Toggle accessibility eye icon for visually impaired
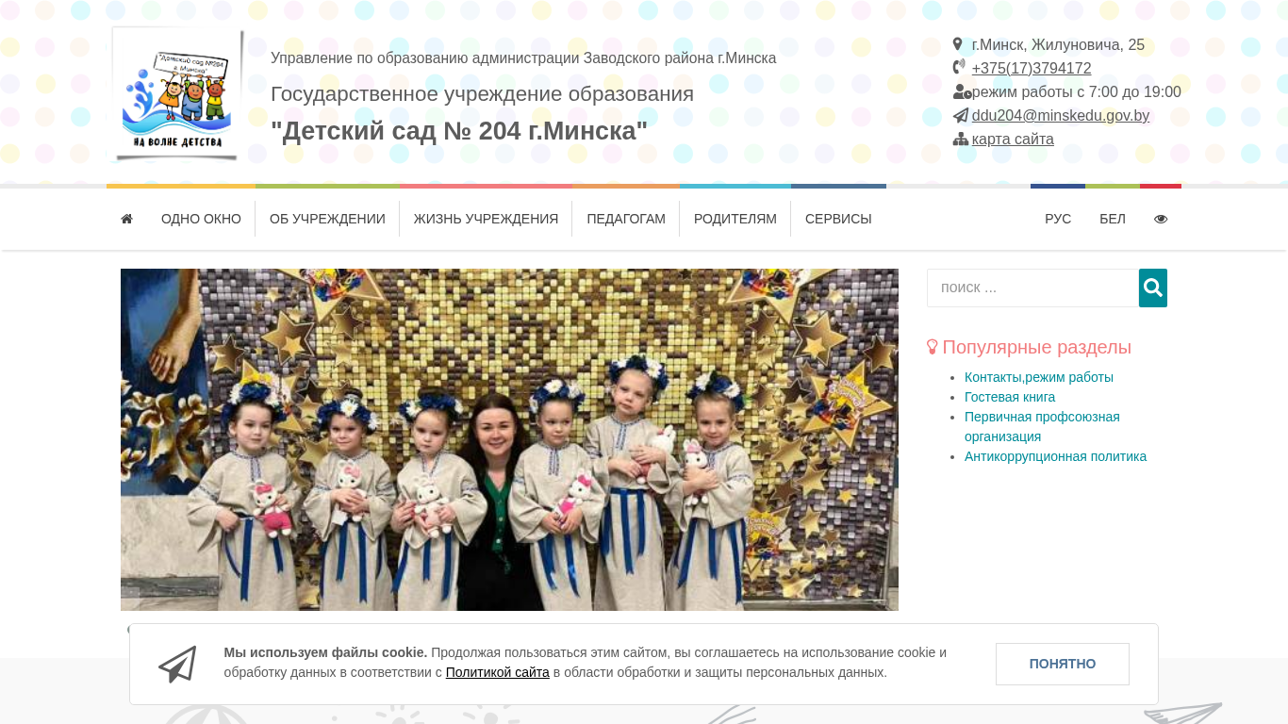 point(1161,219)
